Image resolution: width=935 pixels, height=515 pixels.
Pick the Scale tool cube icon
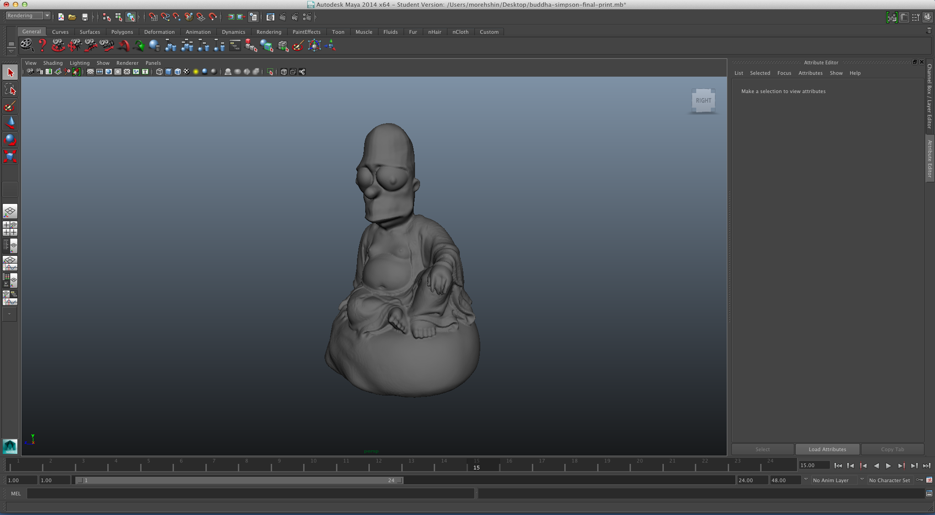coord(10,156)
